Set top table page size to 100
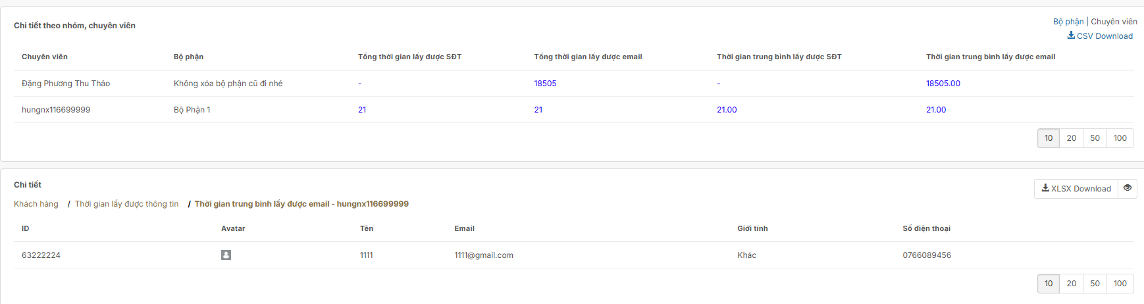1144x304 pixels. 1120,138
